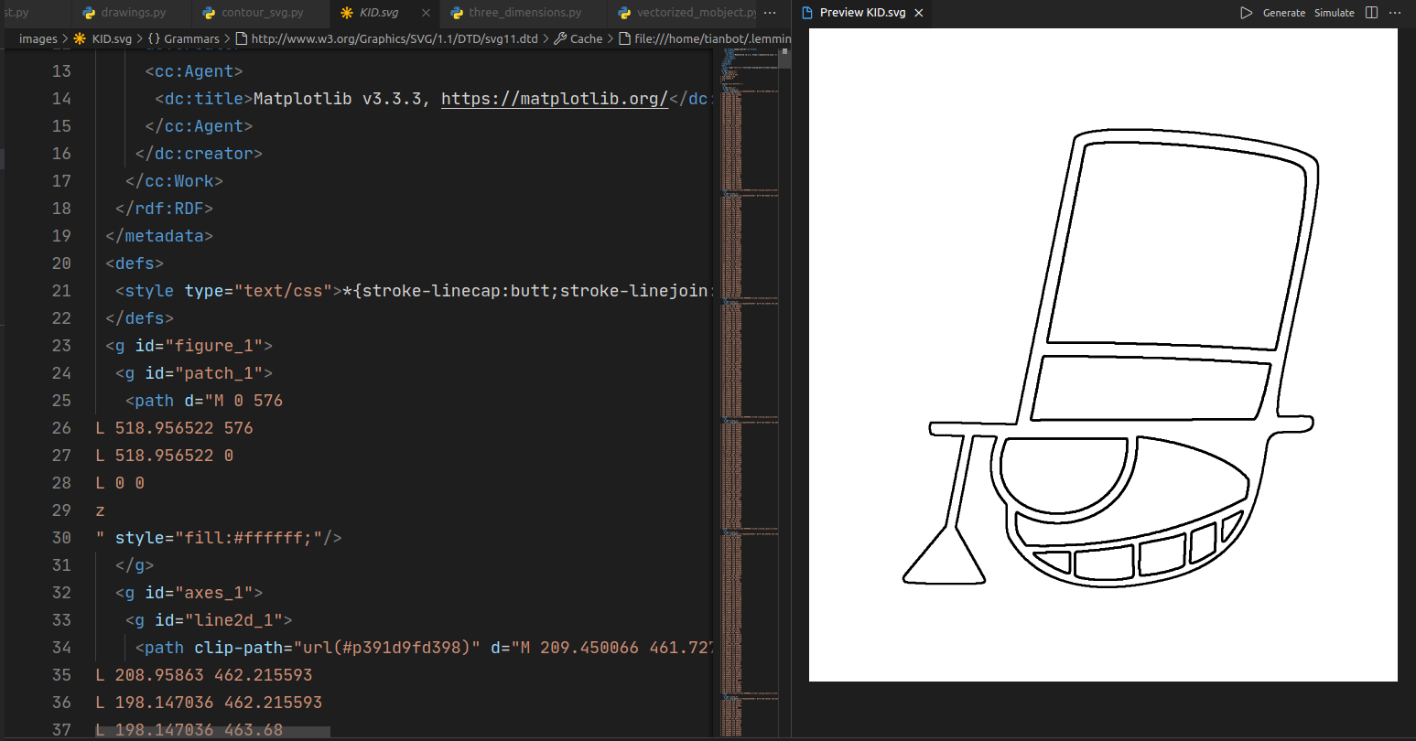Click the KID.svg breadcrumb segment
This screenshot has height=741, width=1416.
tap(112, 38)
